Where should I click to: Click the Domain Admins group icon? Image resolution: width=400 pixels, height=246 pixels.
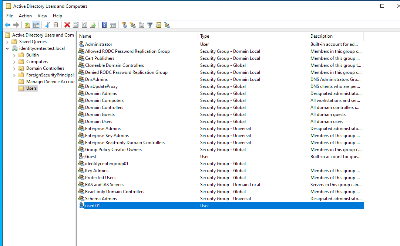point(81,93)
